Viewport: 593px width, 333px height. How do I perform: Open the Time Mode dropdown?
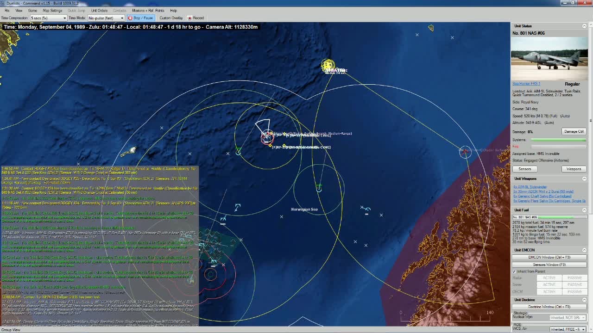pyautogui.click(x=106, y=18)
